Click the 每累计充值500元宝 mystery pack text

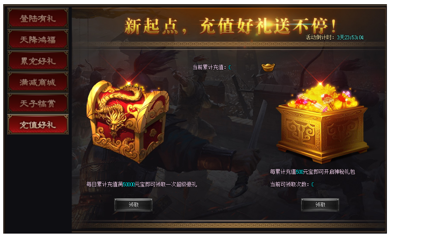tap(313, 172)
